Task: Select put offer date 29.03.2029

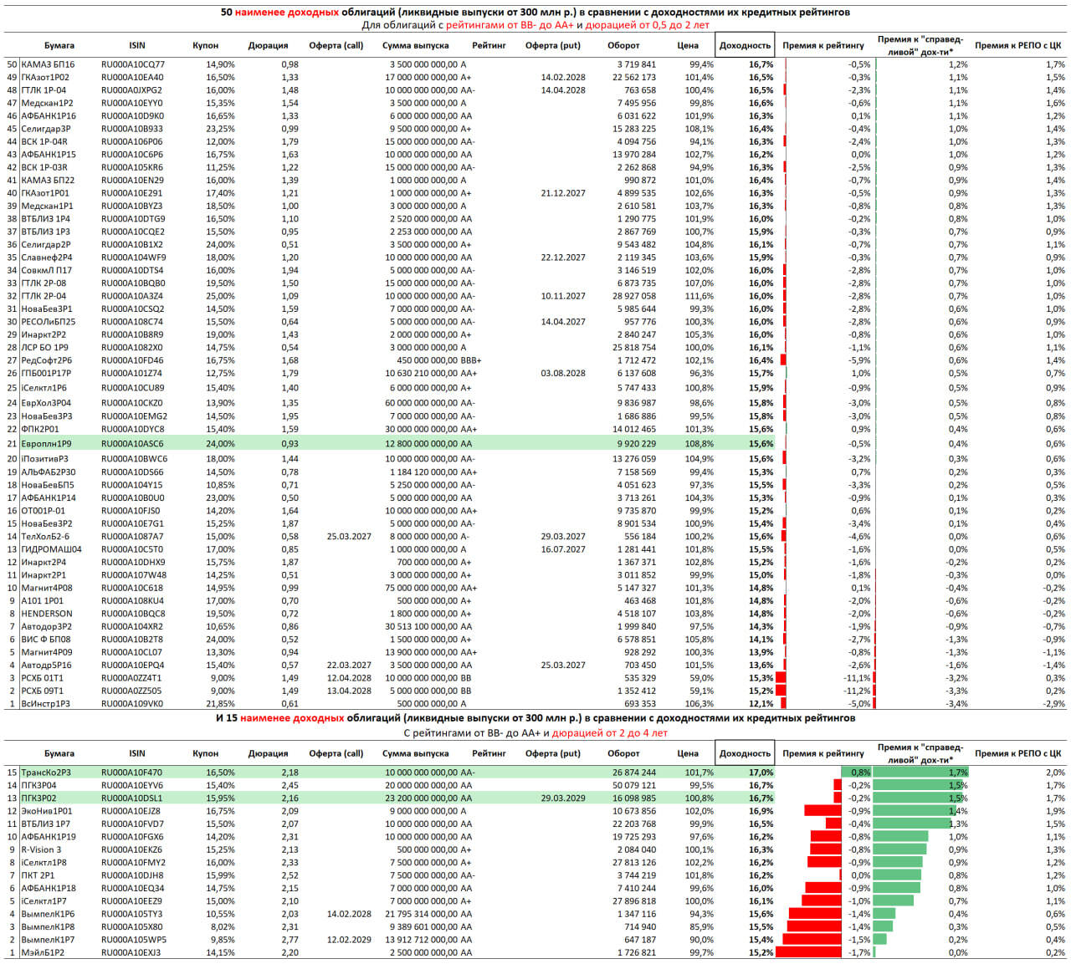Action: pyautogui.click(x=563, y=798)
